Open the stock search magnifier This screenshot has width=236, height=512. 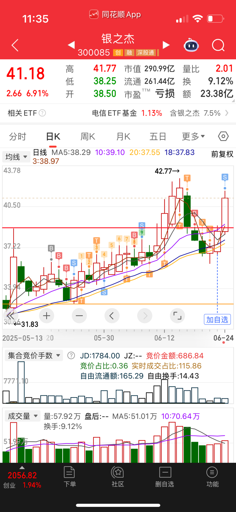click(x=218, y=45)
